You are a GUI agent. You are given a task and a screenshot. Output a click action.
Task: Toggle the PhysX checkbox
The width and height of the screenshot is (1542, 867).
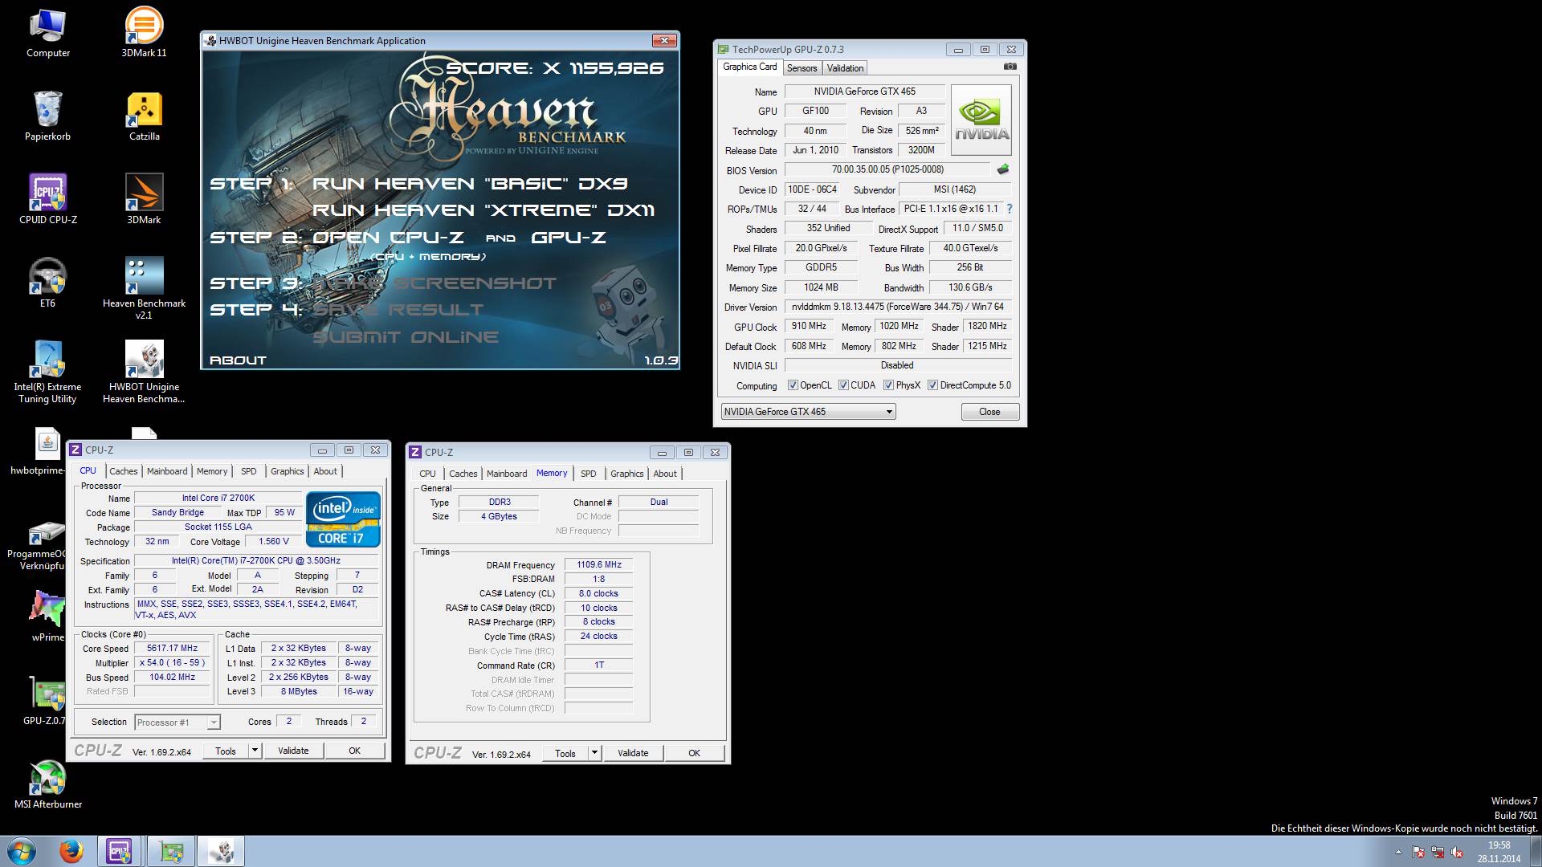click(889, 385)
